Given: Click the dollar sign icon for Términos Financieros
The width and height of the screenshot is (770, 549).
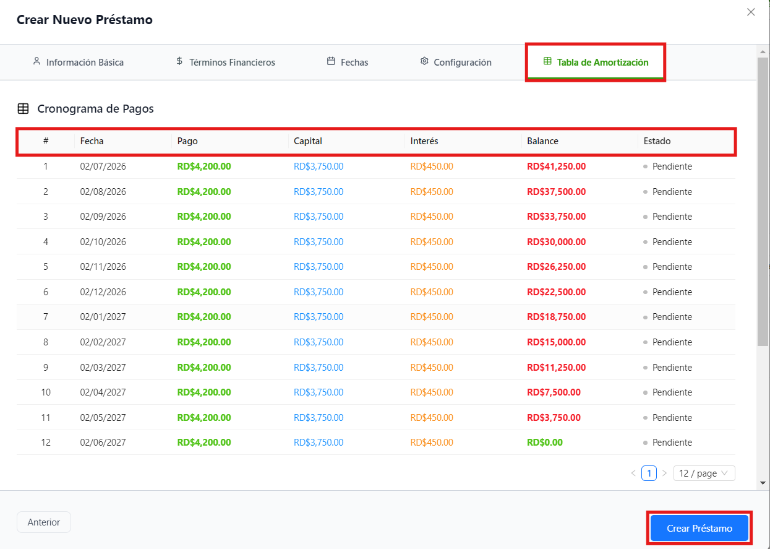Looking at the screenshot, I should pyautogui.click(x=179, y=62).
